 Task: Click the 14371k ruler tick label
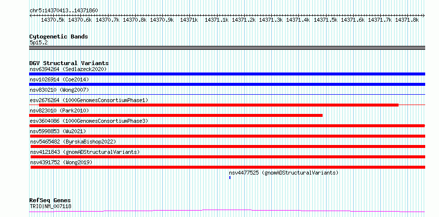tap(189, 20)
